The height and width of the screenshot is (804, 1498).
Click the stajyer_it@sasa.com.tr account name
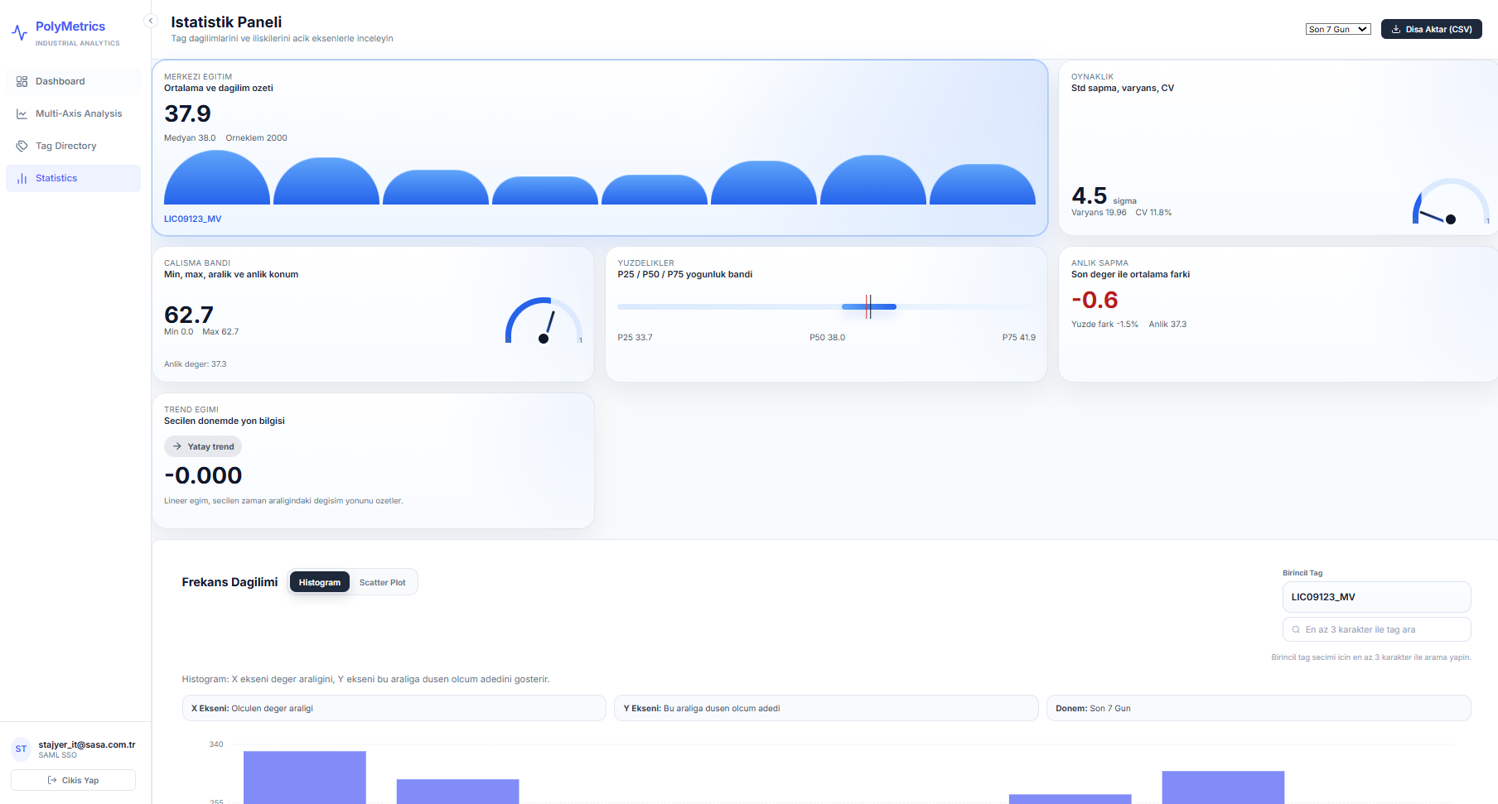pos(87,744)
